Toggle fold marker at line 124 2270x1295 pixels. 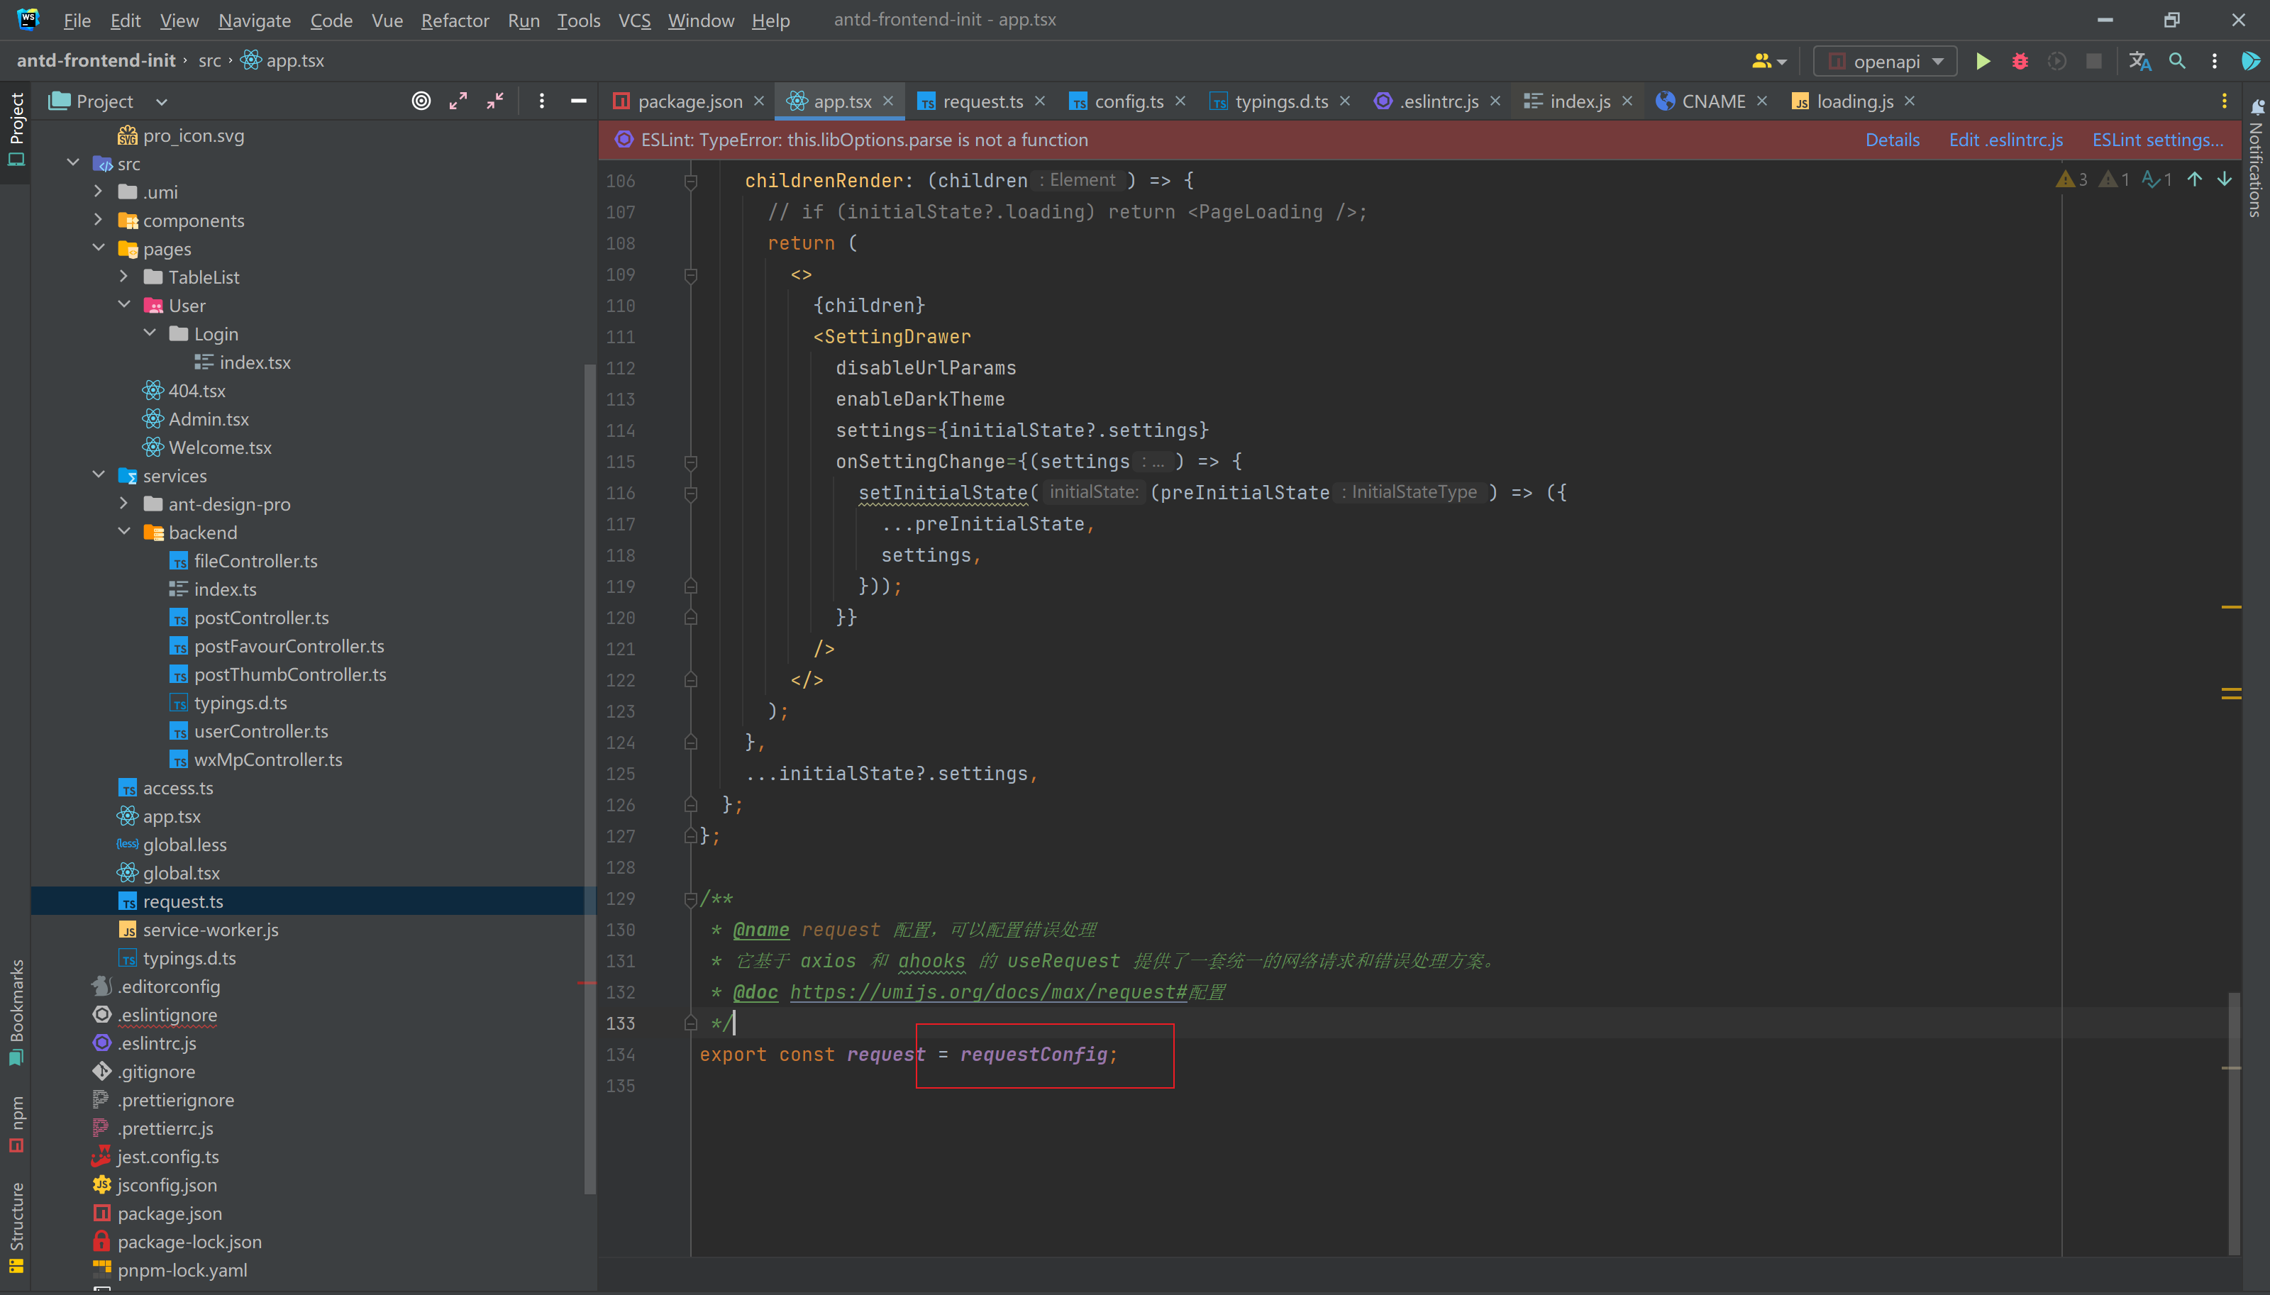point(690,743)
